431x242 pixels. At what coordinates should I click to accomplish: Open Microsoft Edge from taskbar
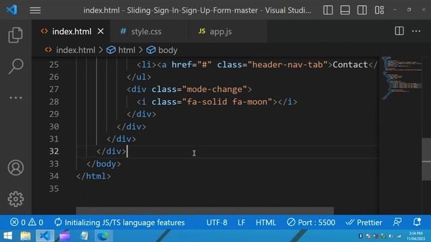pos(103,236)
